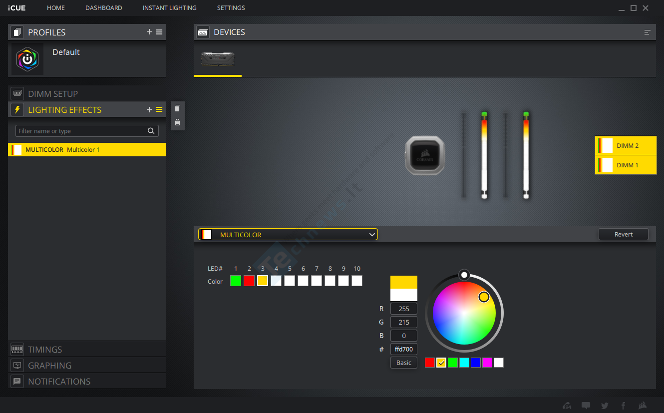Viewport: 664px width, 413px height.
Task: Click the DIMM 1 lit memory stick
Action: [526, 155]
